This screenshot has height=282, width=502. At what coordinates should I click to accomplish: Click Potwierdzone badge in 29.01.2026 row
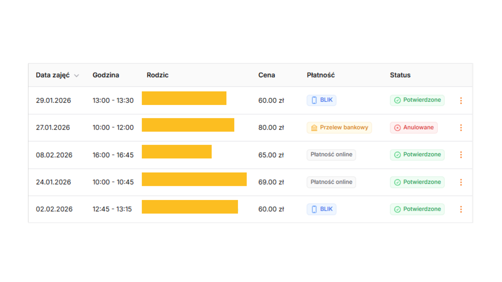pos(417,100)
